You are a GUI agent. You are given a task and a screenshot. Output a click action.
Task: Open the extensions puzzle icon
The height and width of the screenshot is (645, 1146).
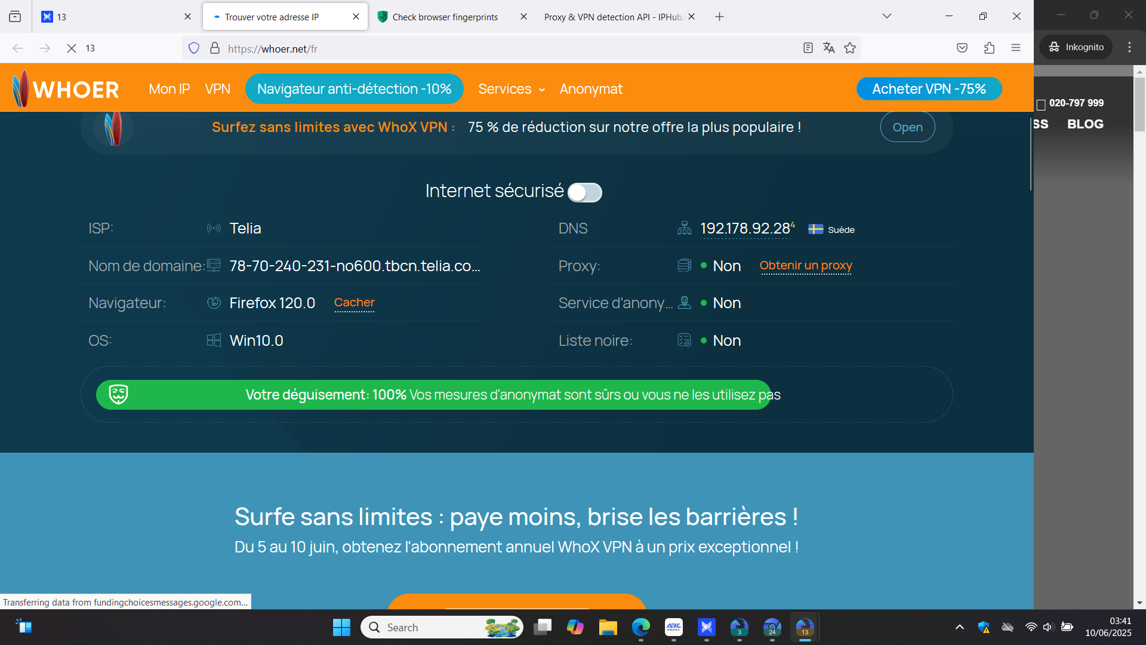[989, 48]
